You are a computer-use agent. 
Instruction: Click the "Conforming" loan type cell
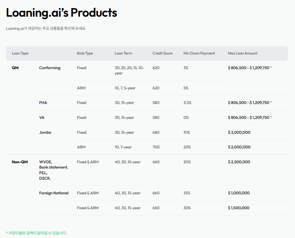(50, 68)
